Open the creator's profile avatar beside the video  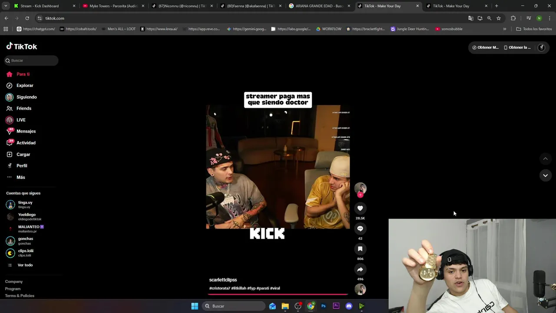coord(360,188)
